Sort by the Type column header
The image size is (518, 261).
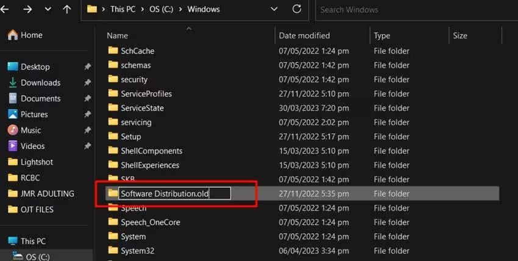pos(382,36)
